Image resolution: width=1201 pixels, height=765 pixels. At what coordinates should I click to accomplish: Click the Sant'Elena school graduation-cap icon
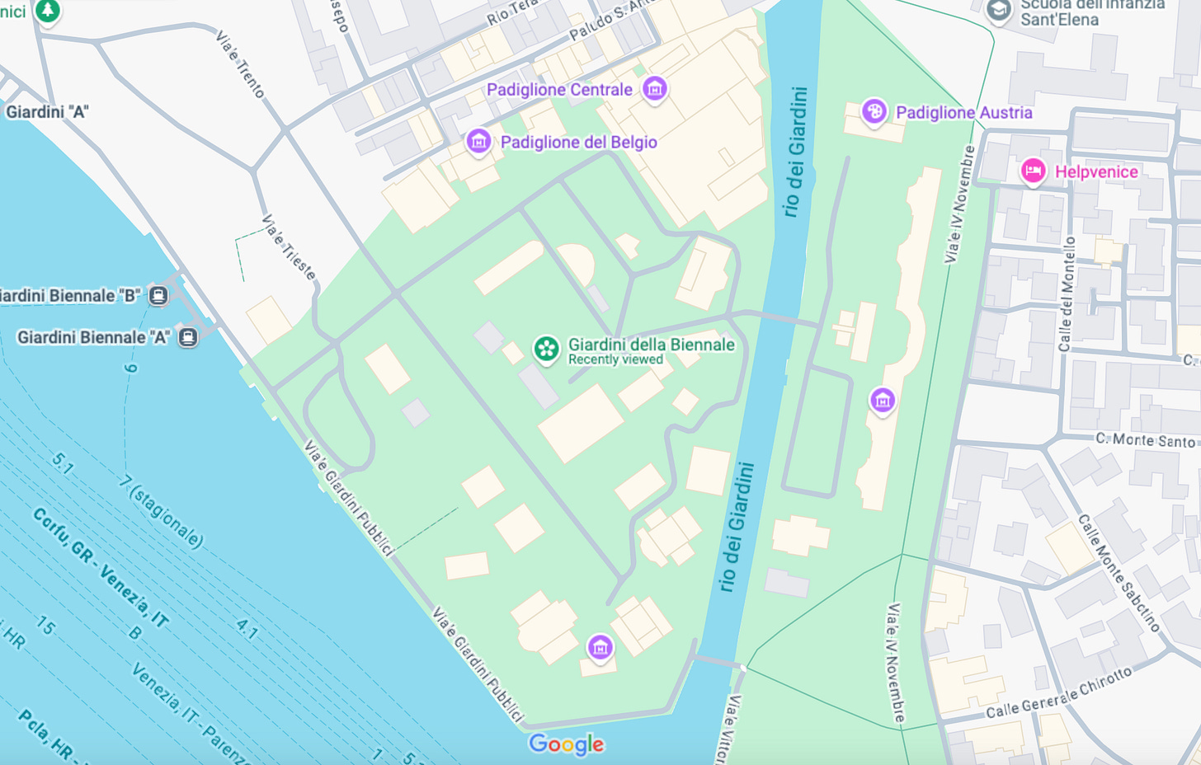[x=999, y=11]
